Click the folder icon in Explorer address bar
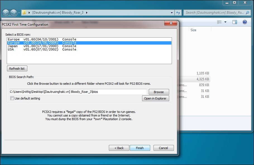 24,13
